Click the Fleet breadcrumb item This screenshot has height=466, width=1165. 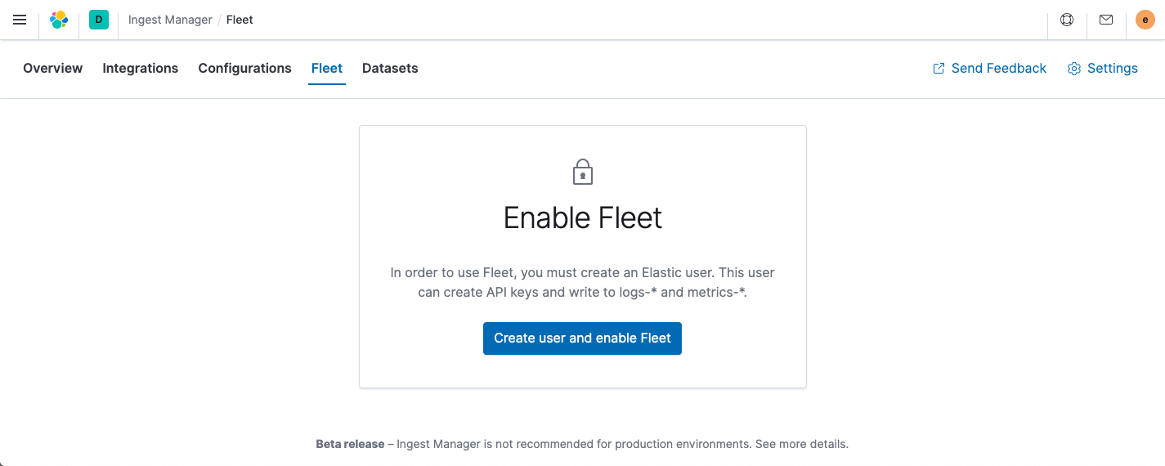[240, 20]
